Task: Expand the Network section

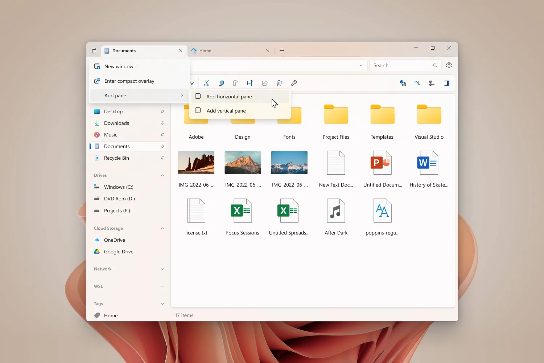Action: click(162, 269)
